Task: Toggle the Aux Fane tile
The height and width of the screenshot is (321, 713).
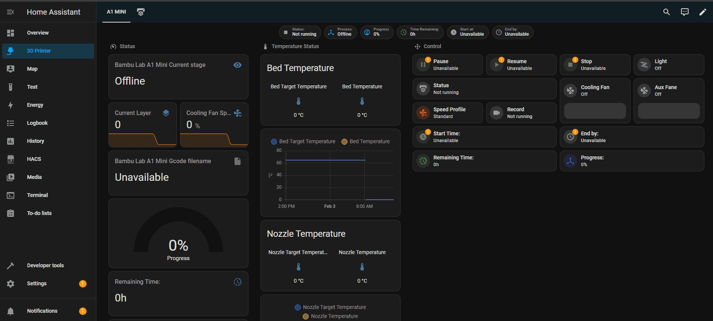Action: point(644,90)
